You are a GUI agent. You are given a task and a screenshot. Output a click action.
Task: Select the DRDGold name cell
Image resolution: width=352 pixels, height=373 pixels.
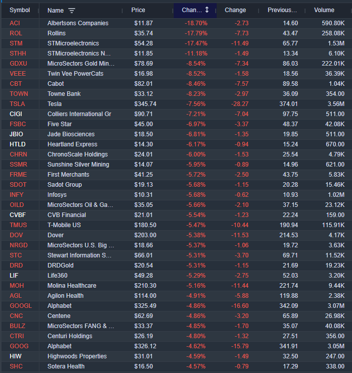pos(61,265)
